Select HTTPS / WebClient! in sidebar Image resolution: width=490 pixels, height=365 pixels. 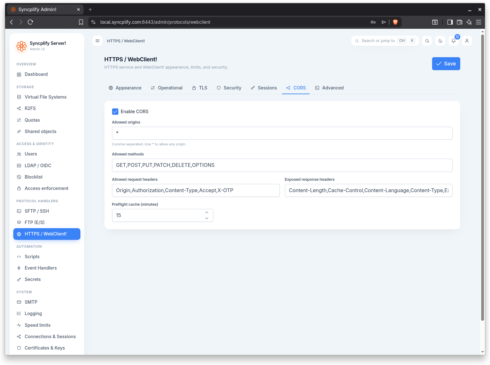coord(47,234)
